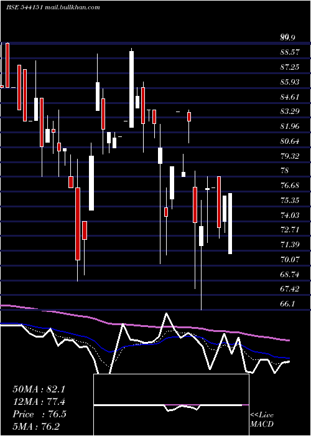This screenshot has height=436, width=311.
Task: Click the 78 price axis label
Action: coord(285,171)
